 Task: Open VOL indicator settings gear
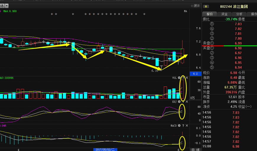[x=179, y=78]
